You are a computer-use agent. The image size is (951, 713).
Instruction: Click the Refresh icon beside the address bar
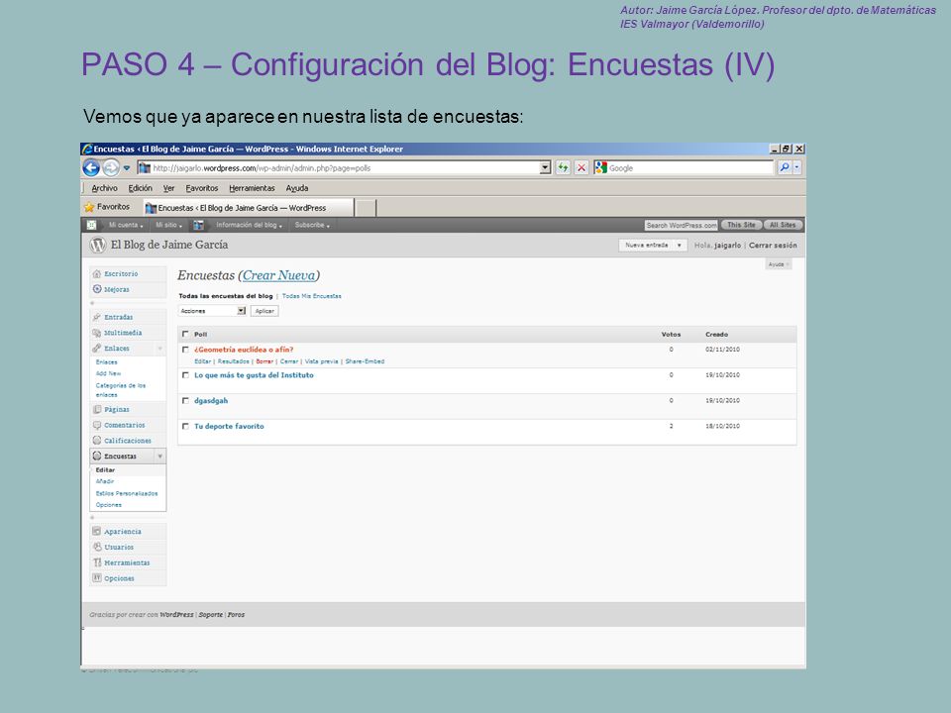[563, 168]
